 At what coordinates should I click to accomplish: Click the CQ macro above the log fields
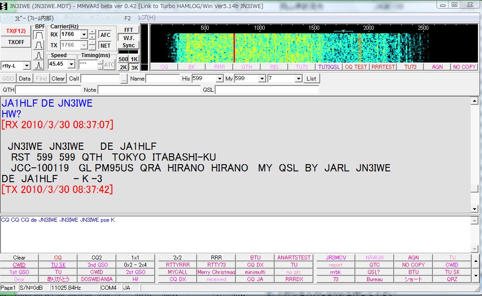pos(164,67)
